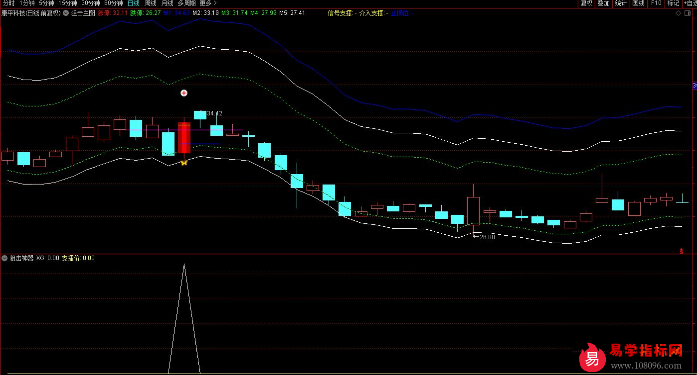Click the www.108096.com link

click(647, 366)
